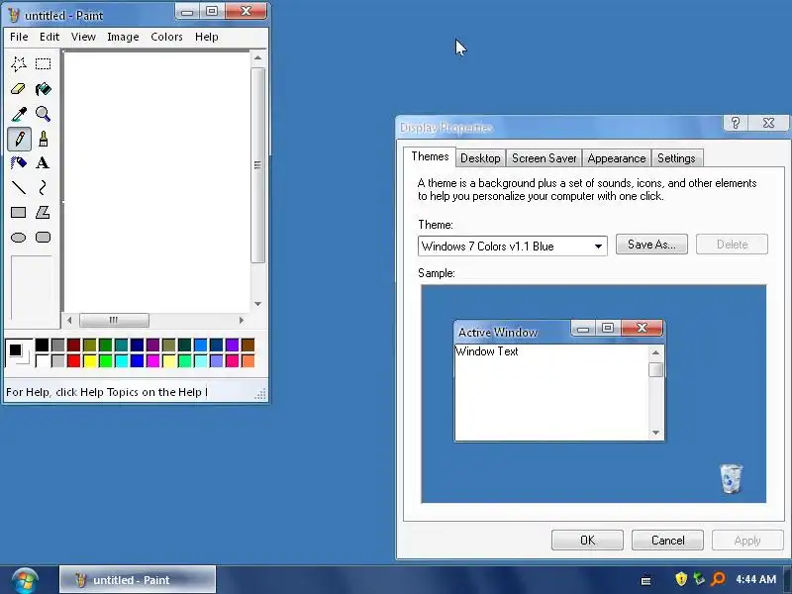The image size is (792, 594).
Task: Choose the dark red palette swatch
Action: 73,345
